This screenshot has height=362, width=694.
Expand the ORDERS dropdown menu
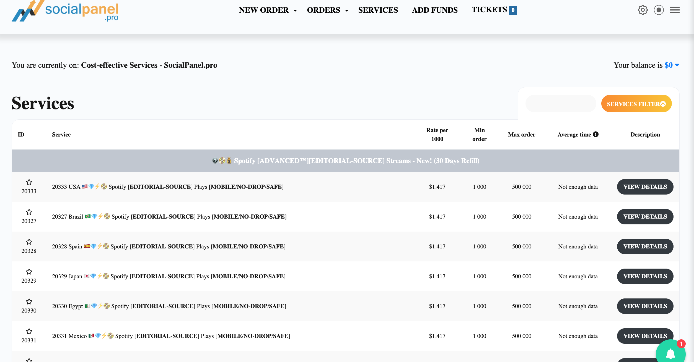tap(327, 10)
